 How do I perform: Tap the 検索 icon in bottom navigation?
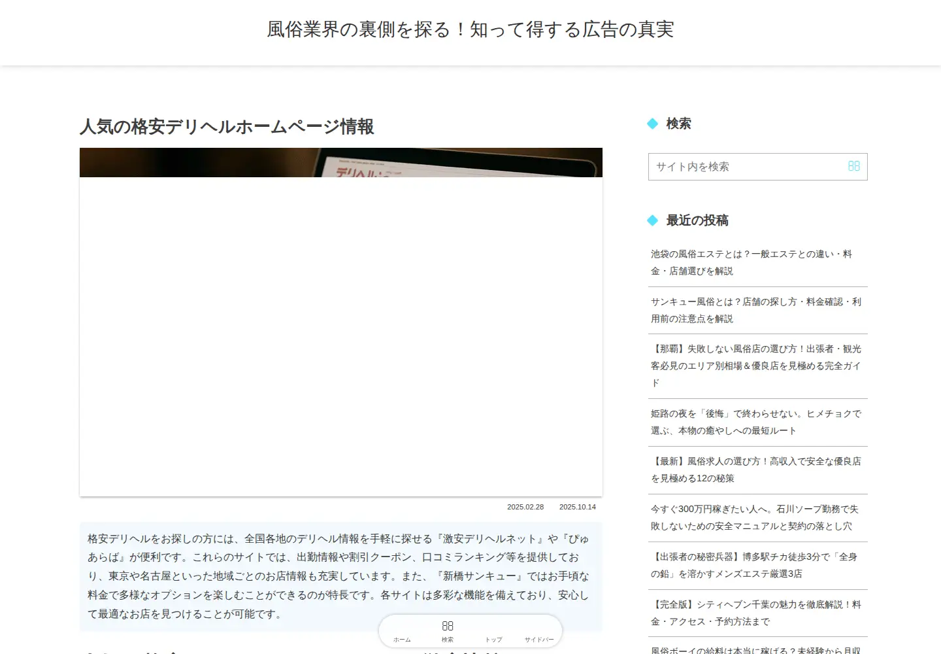448,630
